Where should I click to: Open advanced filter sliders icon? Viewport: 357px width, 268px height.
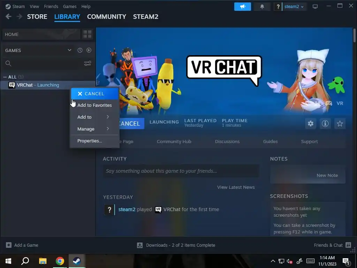click(x=88, y=64)
